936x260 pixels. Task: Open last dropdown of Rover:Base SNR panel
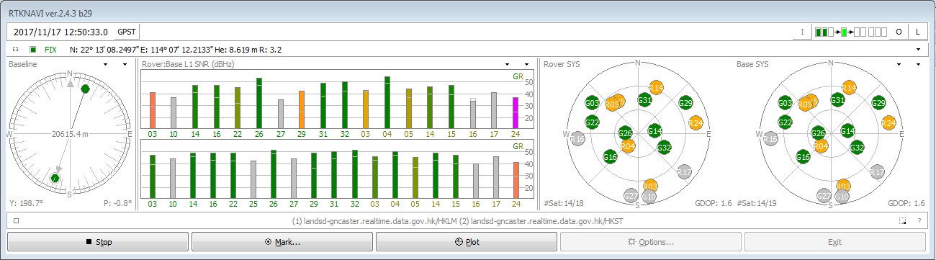(x=526, y=64)
